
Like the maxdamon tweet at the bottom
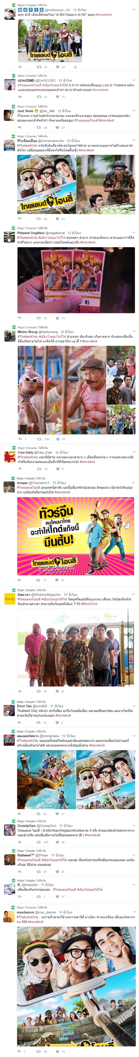pos(57,1052)
